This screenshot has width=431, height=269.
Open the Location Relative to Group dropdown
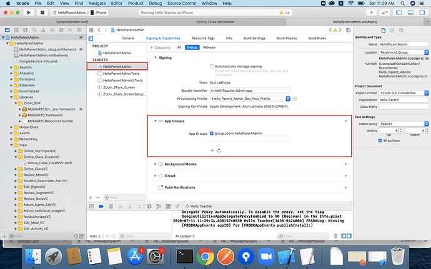tap(404, 52)
